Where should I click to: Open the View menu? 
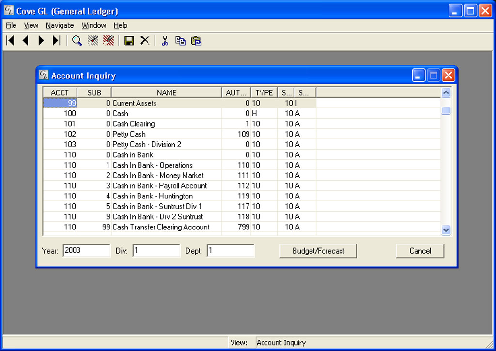click(31, 25)
